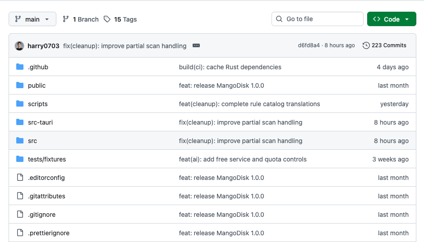Open the src folder

coord(32,141)
